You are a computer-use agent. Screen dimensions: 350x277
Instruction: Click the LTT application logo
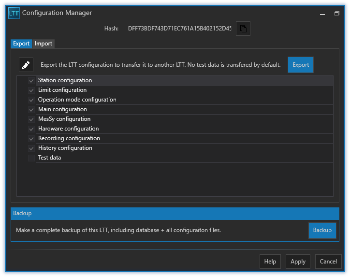point(14,13)
